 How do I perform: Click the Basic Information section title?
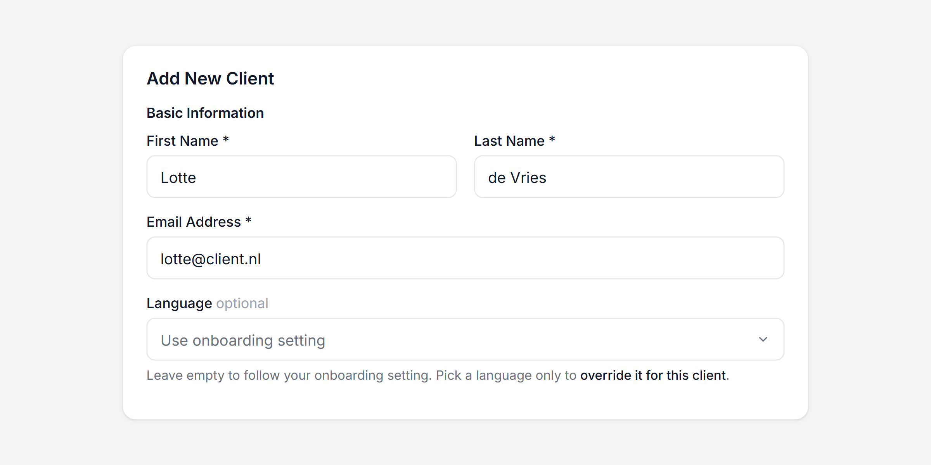[205, 113]
